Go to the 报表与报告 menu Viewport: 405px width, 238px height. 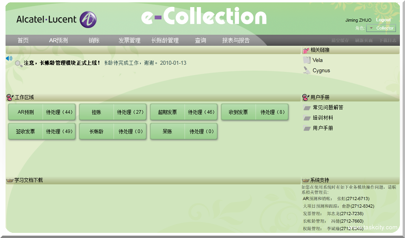pyautogui.click(x=236, y=40)
